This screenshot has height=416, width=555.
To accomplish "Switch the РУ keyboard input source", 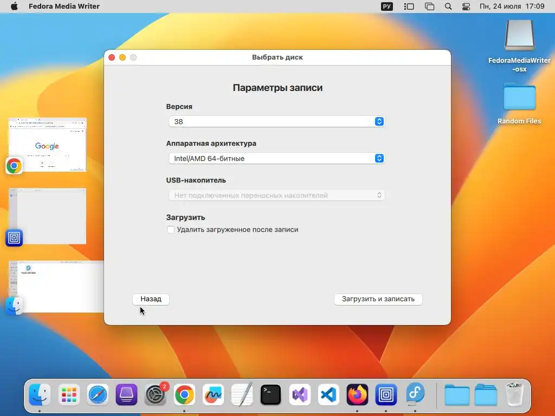I will 387,6.
